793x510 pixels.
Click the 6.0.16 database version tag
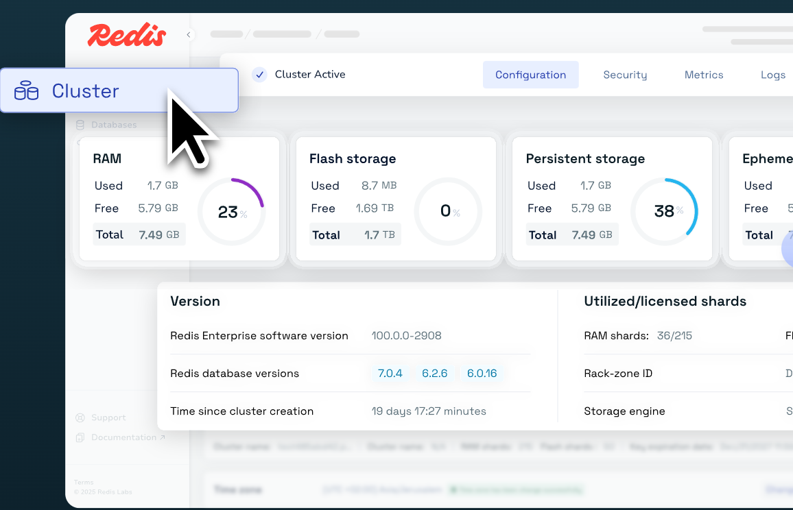point(482,374)
